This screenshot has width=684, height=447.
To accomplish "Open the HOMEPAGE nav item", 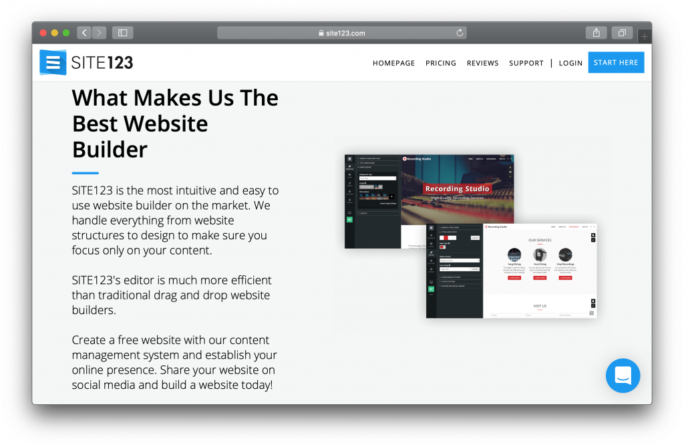I will click(x=393, y=63).
